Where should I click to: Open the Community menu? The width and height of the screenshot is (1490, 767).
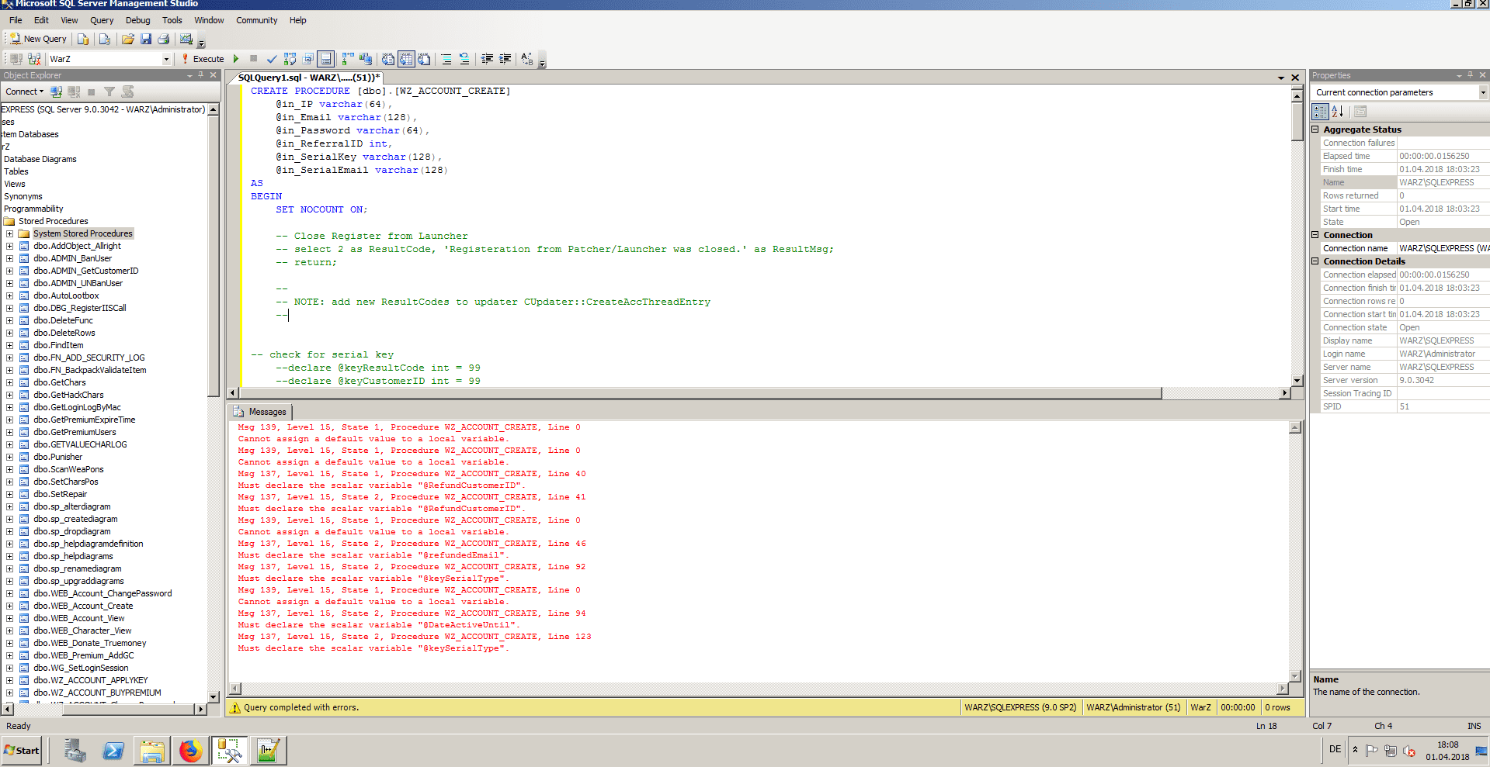257,20
